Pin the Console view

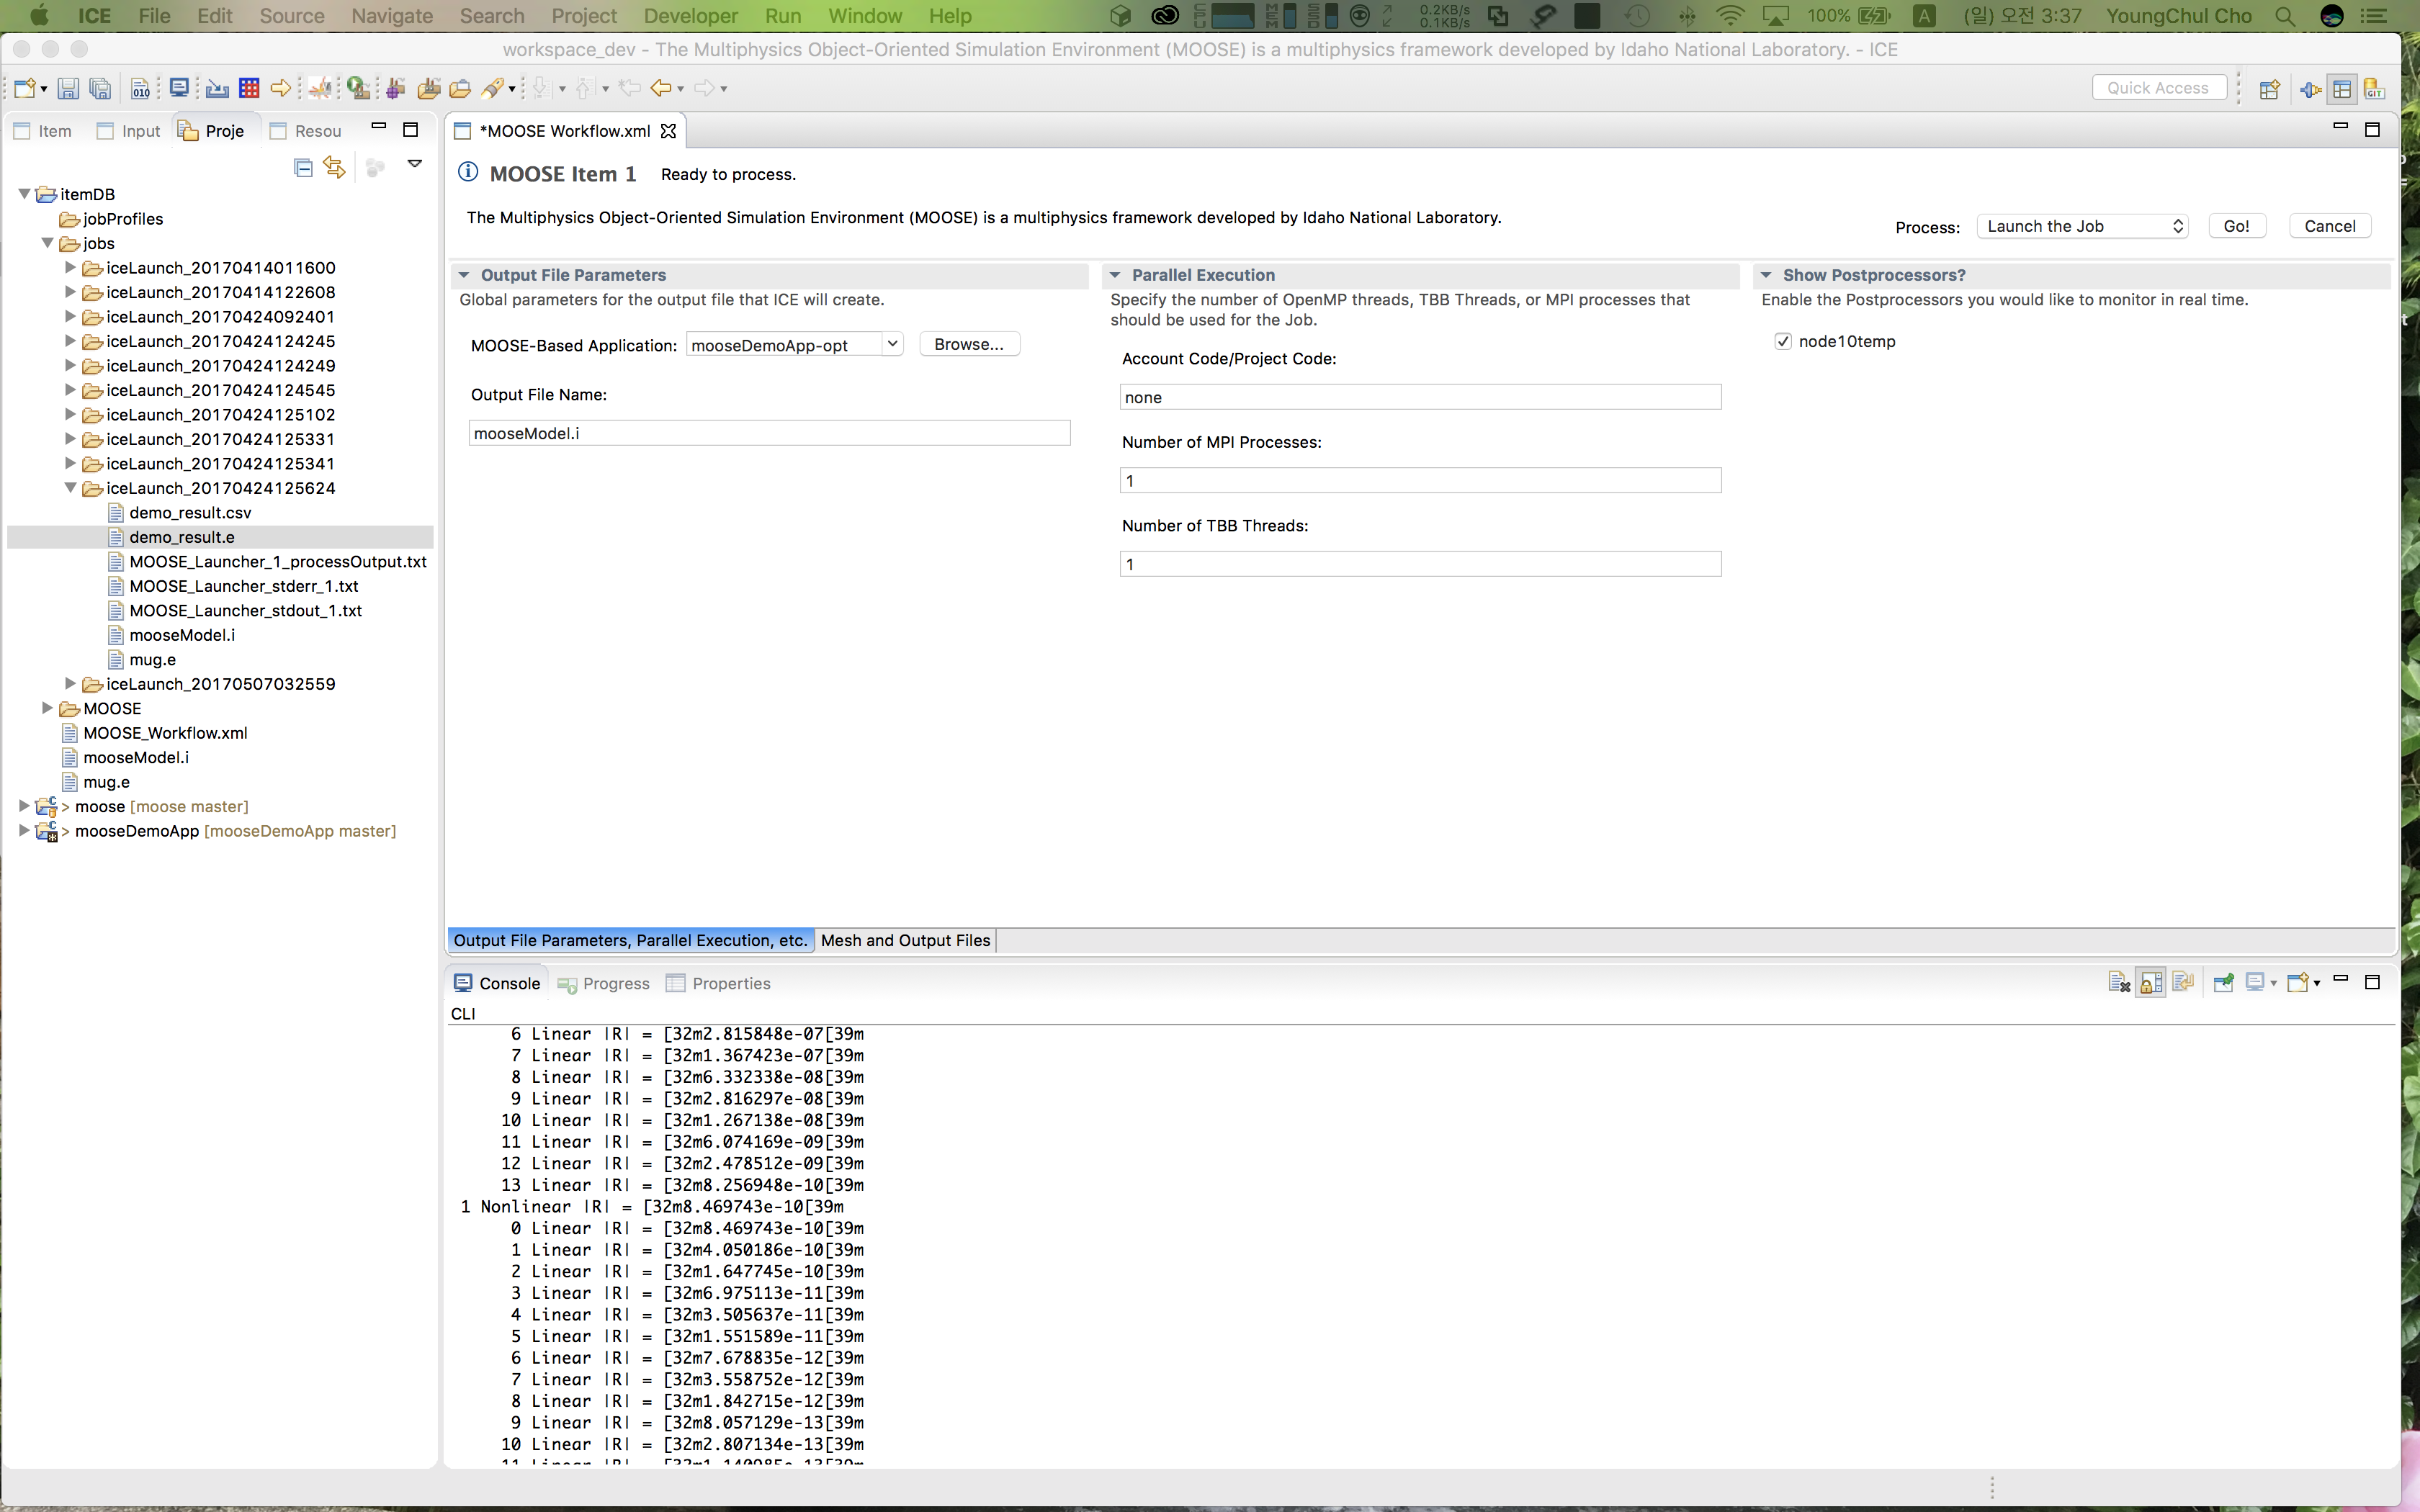click(2224, 983)
